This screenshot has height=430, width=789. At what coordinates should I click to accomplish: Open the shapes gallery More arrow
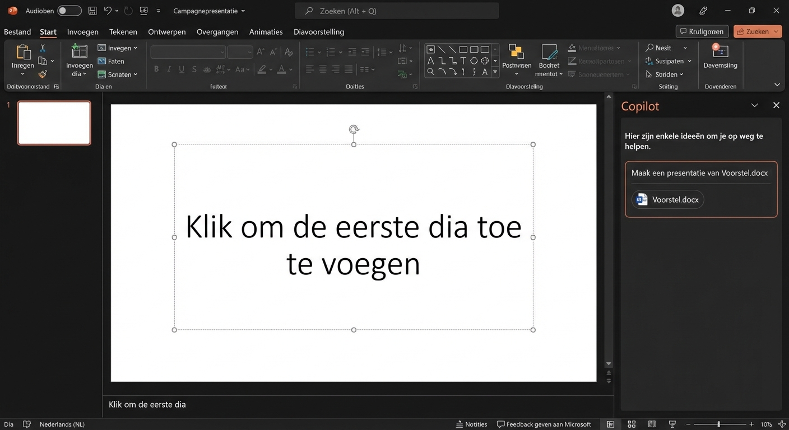point(495,72)
